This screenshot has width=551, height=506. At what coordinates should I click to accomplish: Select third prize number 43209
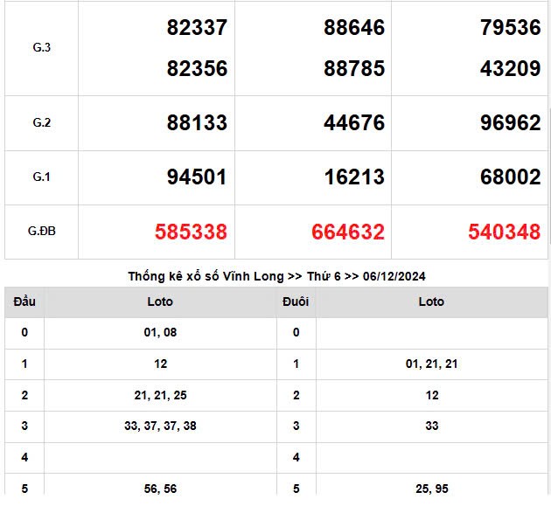pos(510,68)
